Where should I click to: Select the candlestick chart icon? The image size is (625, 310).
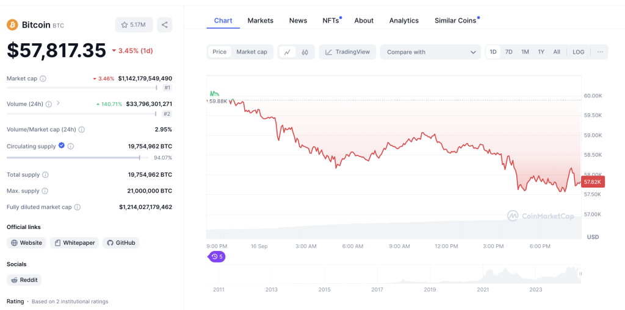point(305,52)
